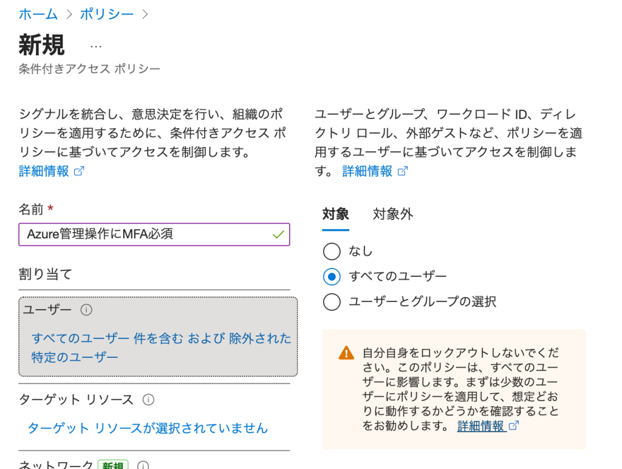Open the ターゲット リソースが選択されていません link

(x=148, y=428)
